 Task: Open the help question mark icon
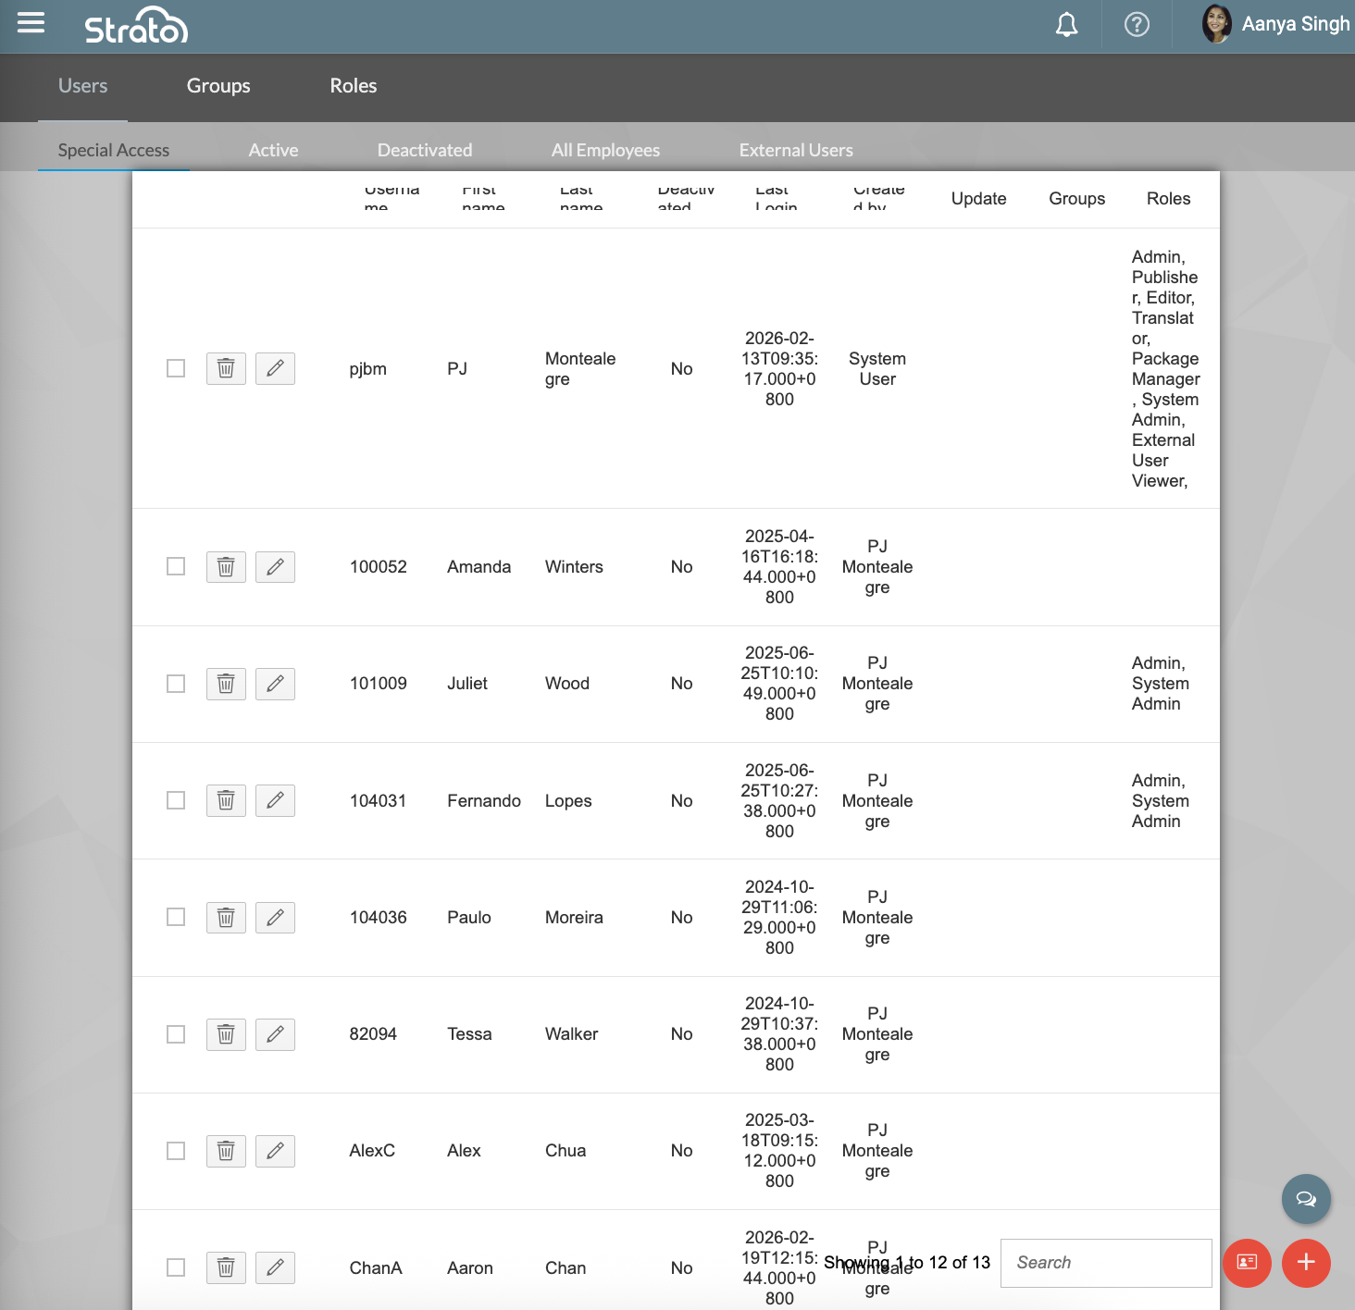click(x=1137, y=25)
